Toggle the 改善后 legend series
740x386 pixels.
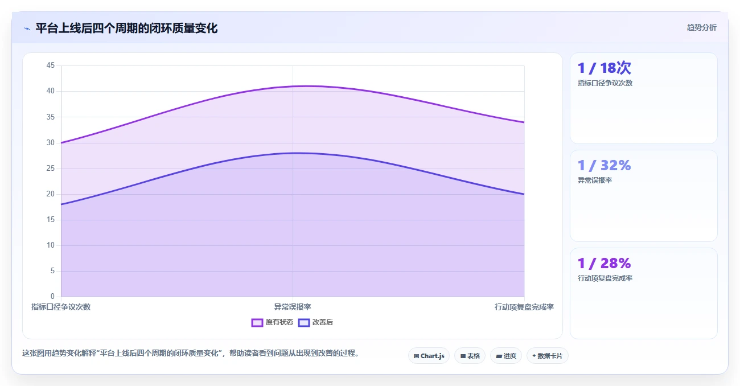[x=315, y=322]
